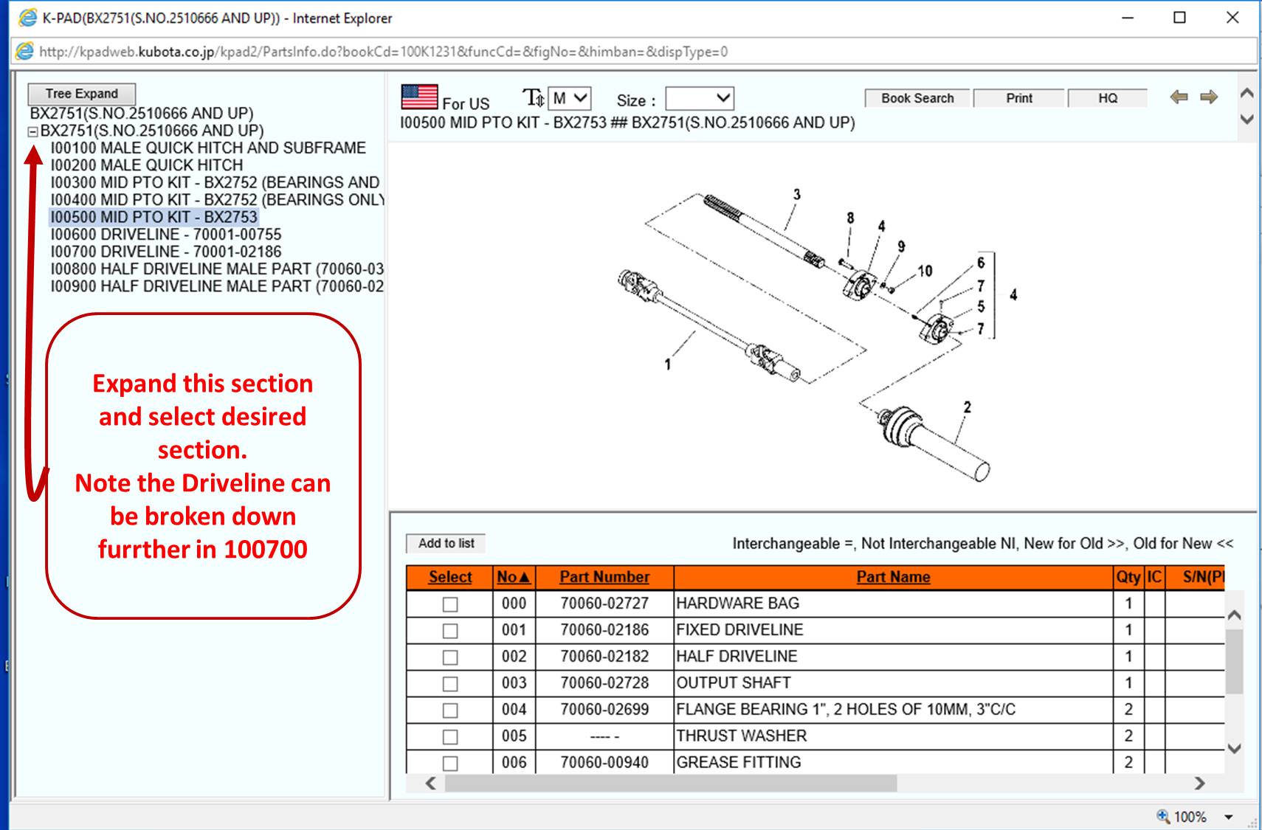Click the Tree Expand button
The width and height of the screenshot is (1262, 830).
(x=82, y=94)
